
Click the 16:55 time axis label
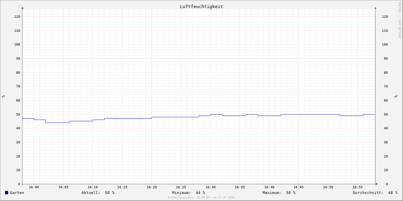358,187
